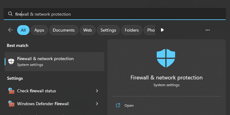Click the brick wall icon beside Check firewall status
The width and height of the screenshot is (230, 115).
(x=11, y=91)
